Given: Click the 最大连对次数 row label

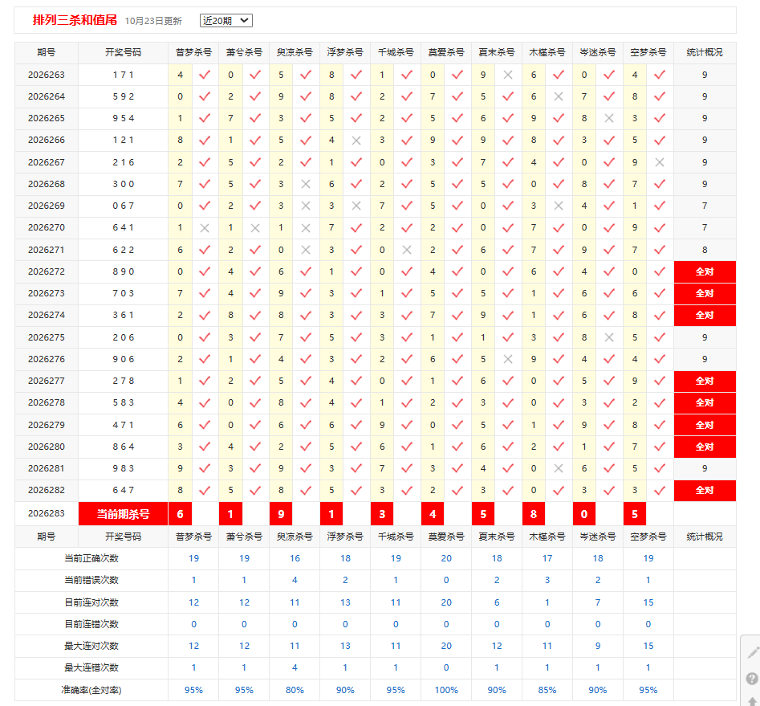Looking at the screenshot, I should coord(91,647).
